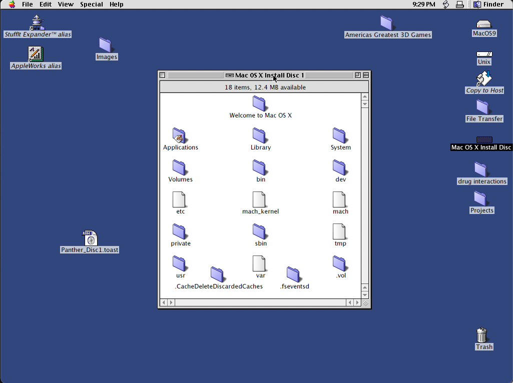Select the System folder icon
The image size is (513, 383).
coord(340,135)
